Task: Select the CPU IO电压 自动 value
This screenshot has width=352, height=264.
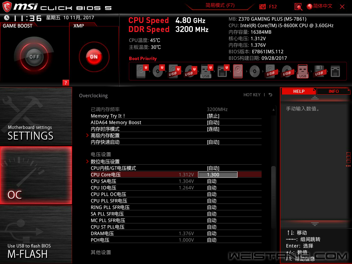Action: tap(211, 187)
